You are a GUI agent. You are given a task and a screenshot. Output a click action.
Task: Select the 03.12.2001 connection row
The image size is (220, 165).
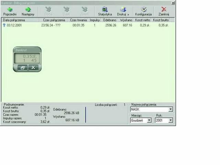pyautogui.click(x=14, y=25)
